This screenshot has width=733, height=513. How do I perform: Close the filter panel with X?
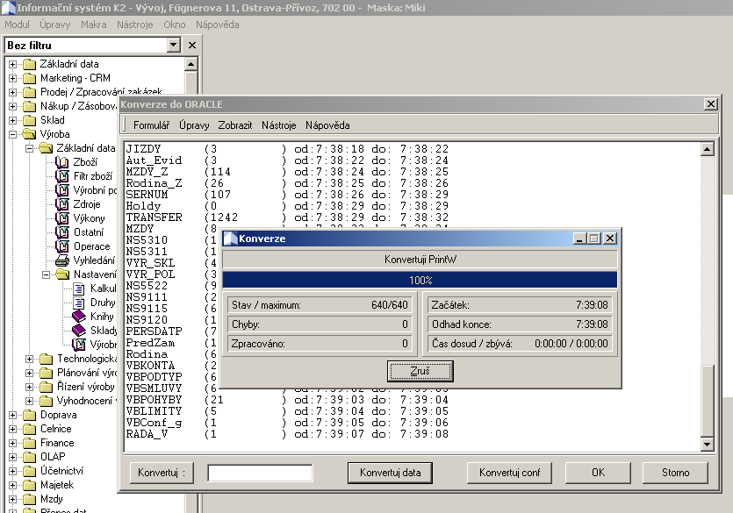192,46
